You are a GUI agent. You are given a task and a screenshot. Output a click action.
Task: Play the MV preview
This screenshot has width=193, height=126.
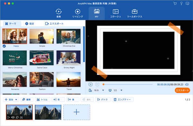point(90,84)
